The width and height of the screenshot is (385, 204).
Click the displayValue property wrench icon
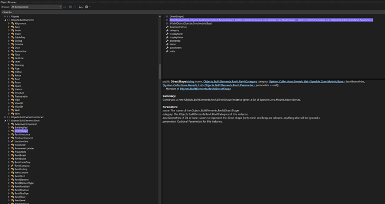click(x=167, y=37)
